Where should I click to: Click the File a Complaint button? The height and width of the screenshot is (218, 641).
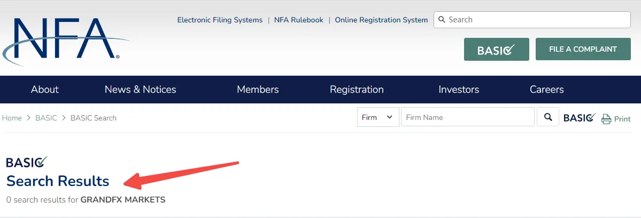click(x=583, y=50)
